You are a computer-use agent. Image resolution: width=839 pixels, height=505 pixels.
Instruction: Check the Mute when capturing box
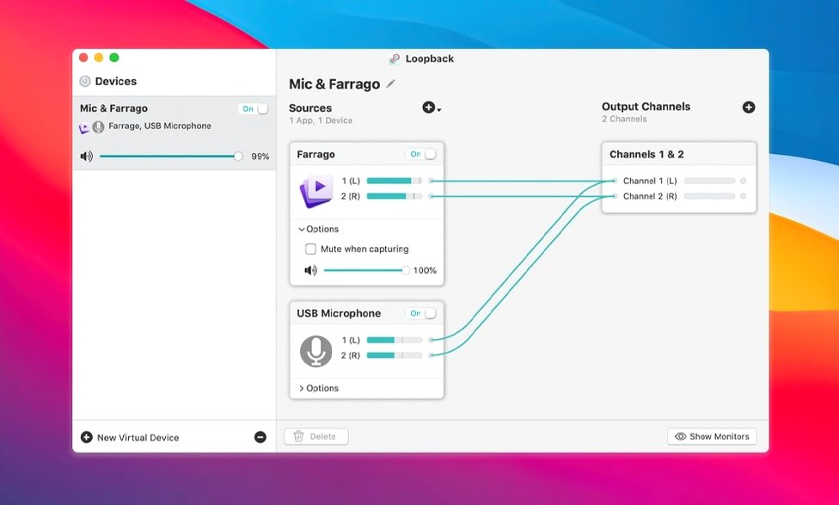coord(310,249)
